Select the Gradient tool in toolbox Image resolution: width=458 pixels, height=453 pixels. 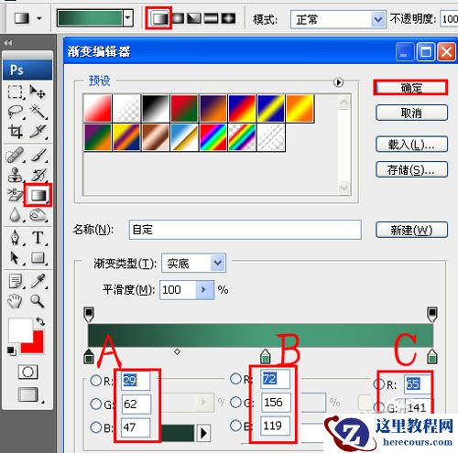click(38, 195)
